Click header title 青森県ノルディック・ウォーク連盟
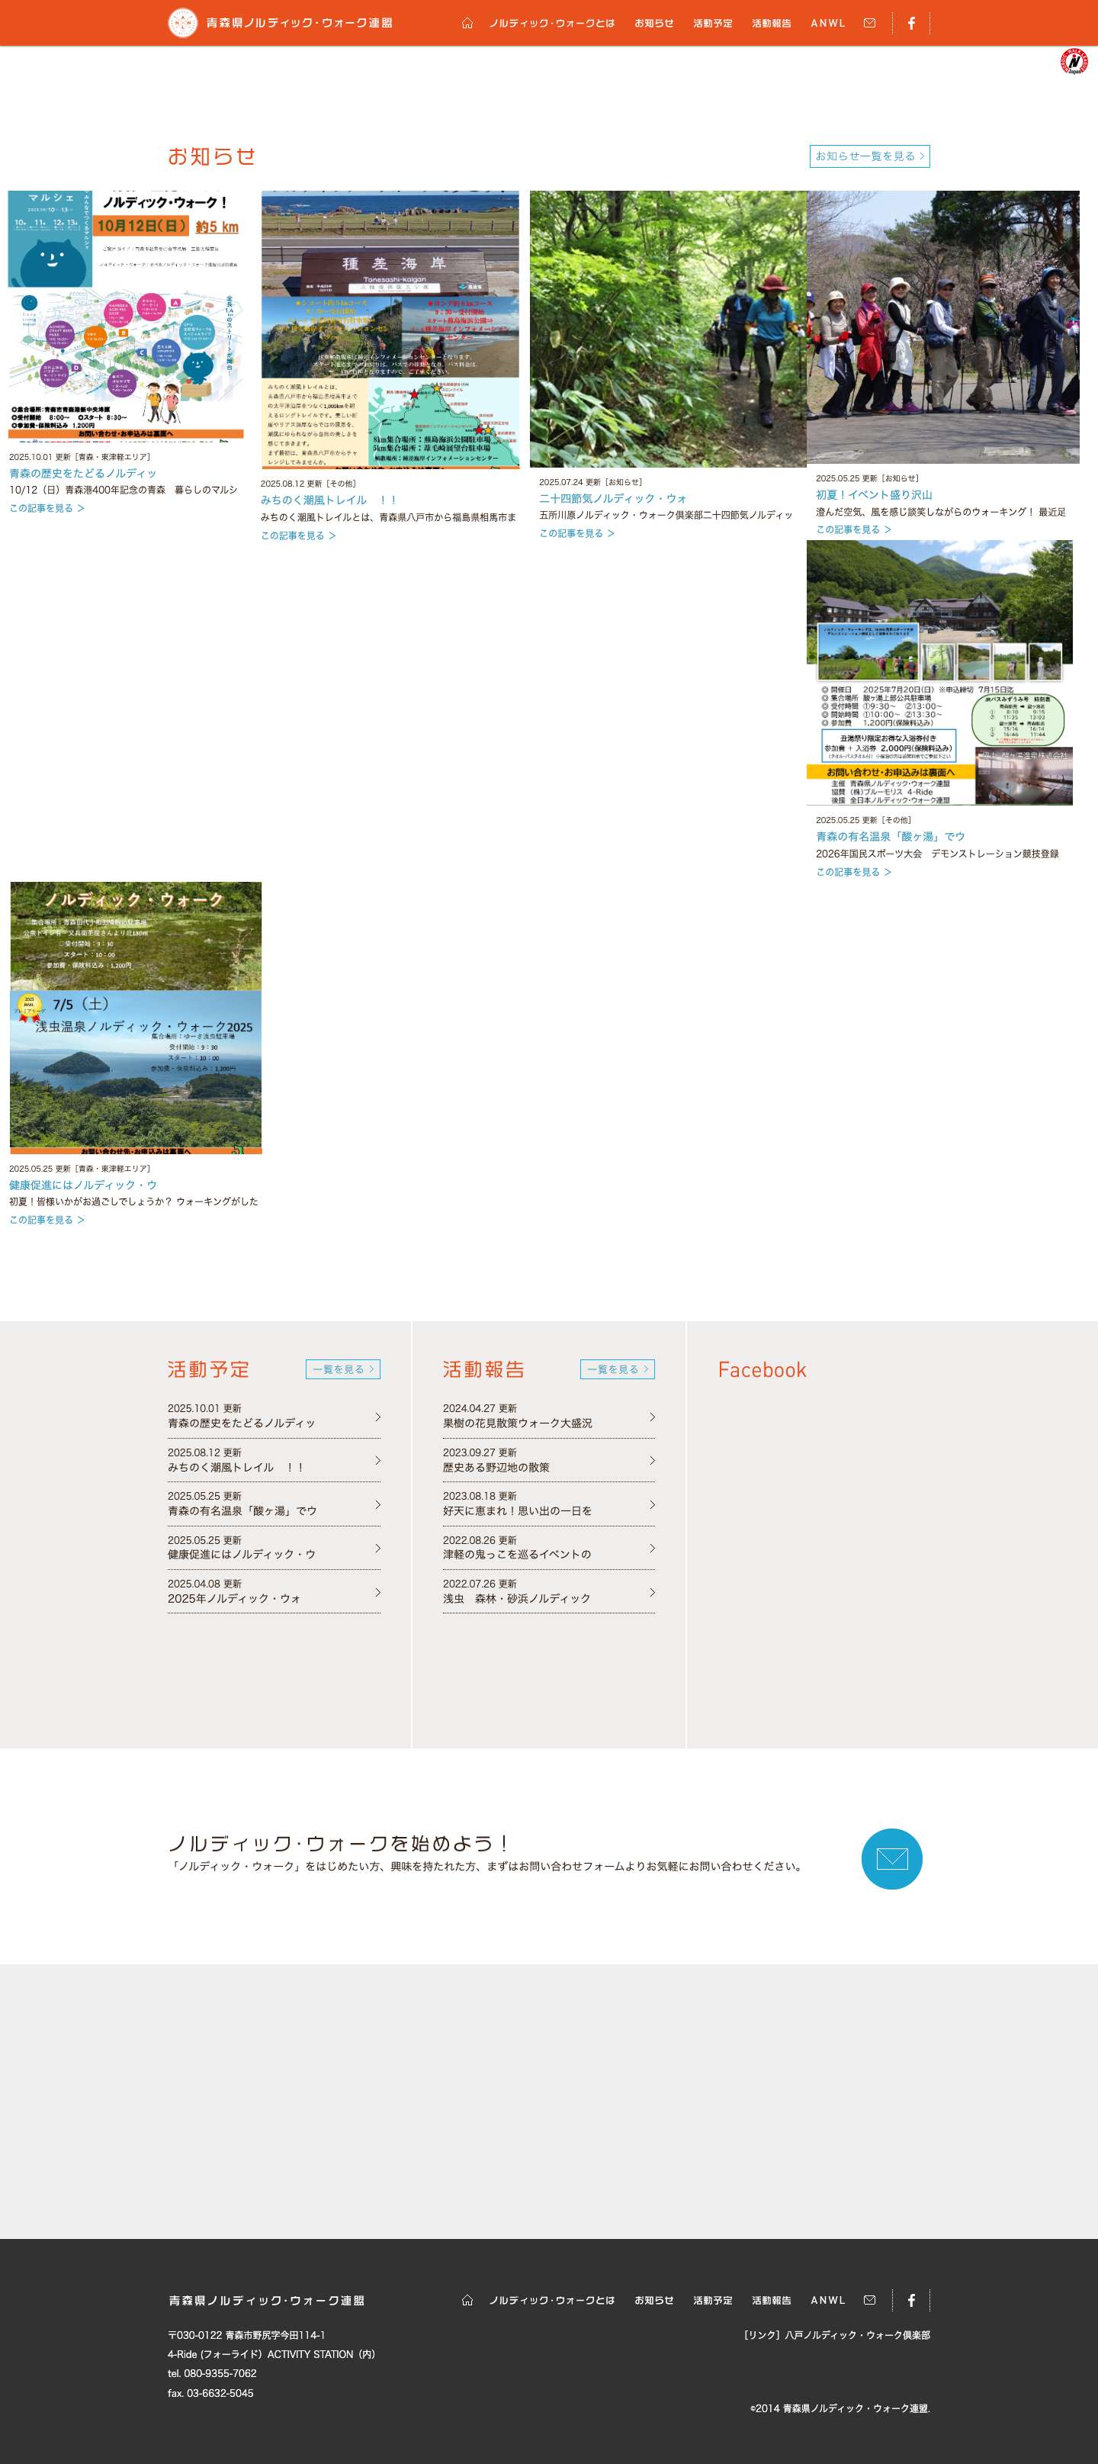The height and width of the screenshot is (2464, 1098). pos(300,23)
